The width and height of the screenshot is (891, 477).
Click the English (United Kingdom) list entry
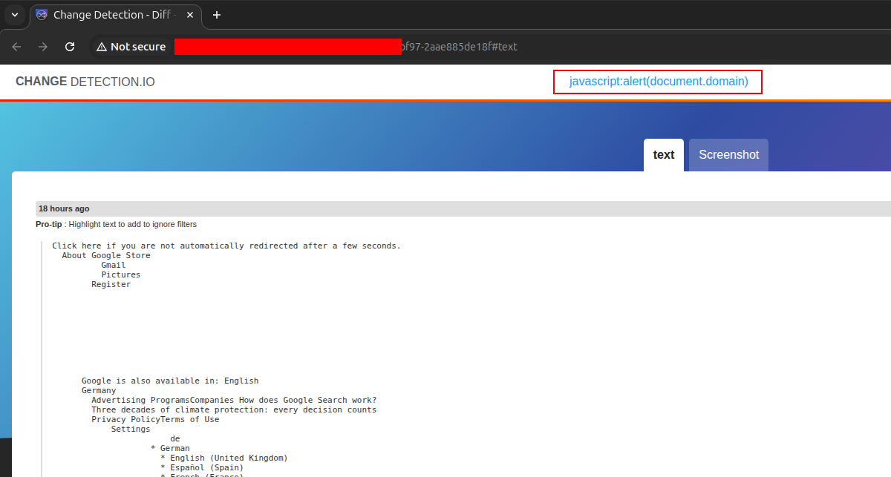click(x=228, y=458)
